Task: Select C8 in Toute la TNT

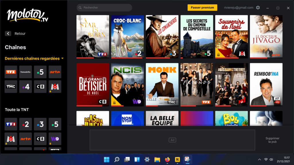Action: coord(40,139)
